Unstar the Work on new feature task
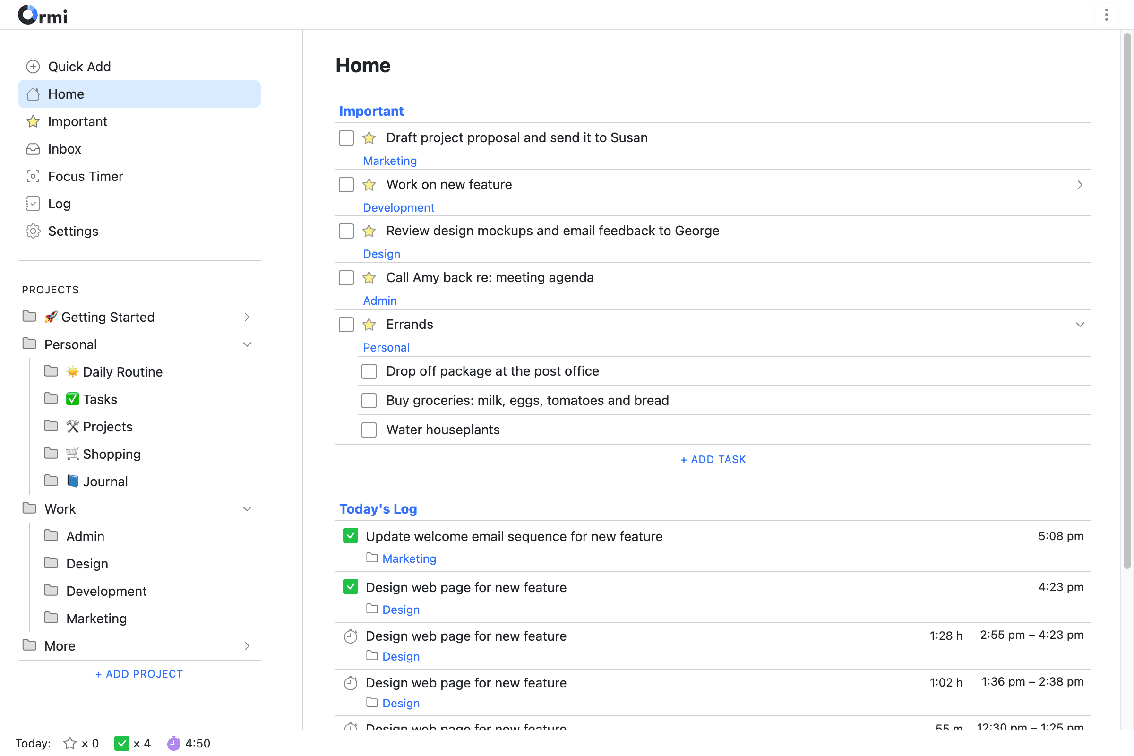 [369, 185]
